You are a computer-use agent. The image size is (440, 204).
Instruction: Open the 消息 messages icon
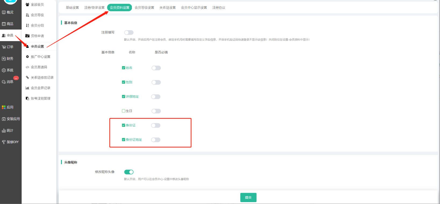click(x=4, y=82)
